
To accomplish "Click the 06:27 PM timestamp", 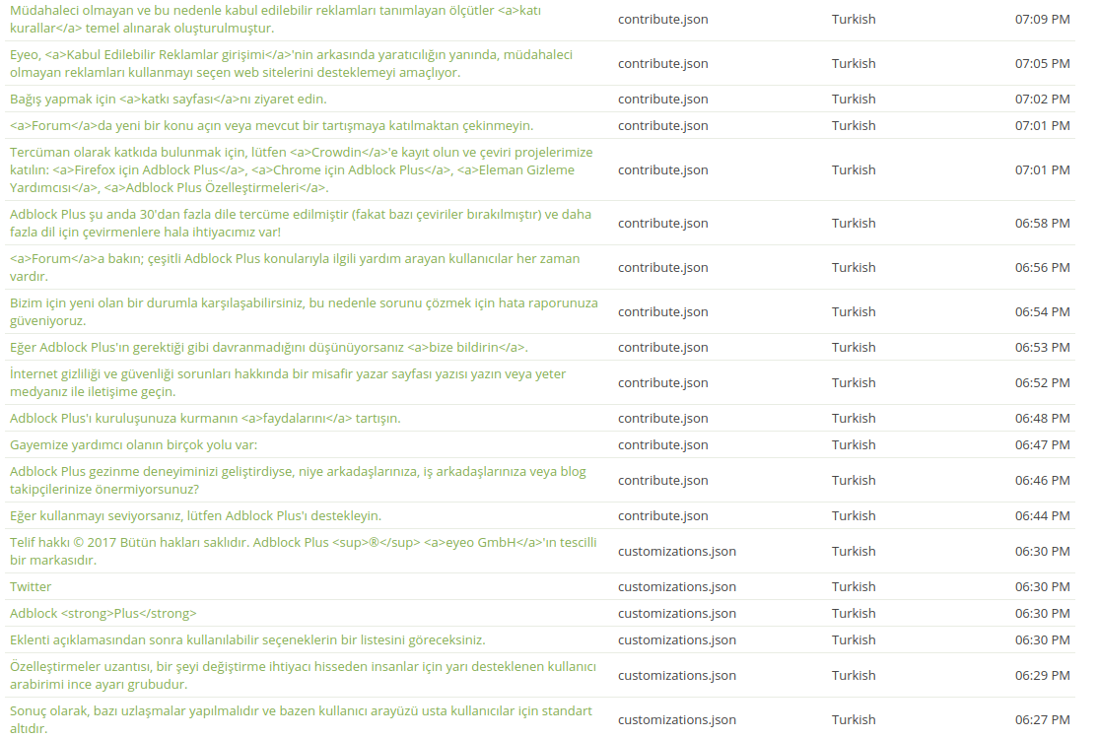I will click(x=1042, y=719).
